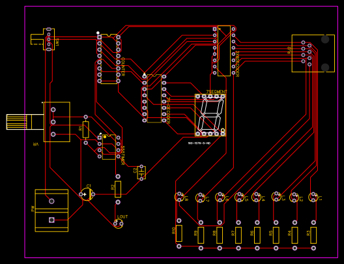Select LED L6

click(220, 197)
